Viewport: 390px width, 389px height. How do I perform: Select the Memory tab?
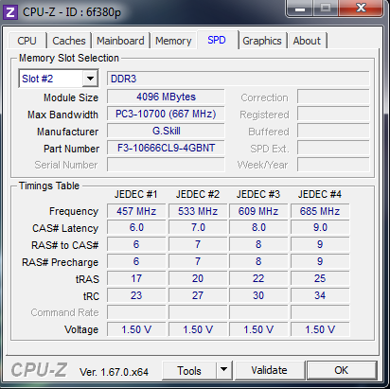coord(173,41)
